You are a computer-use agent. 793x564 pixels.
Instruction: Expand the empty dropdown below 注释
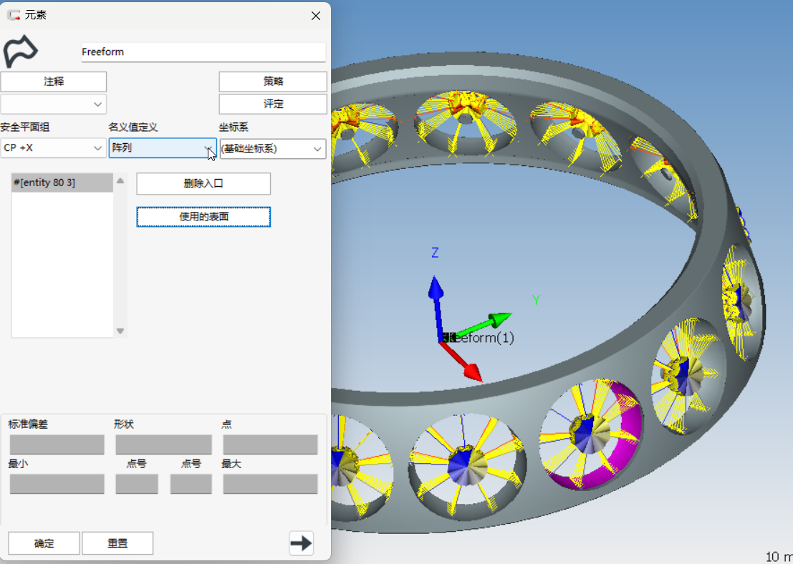(53, 104)
